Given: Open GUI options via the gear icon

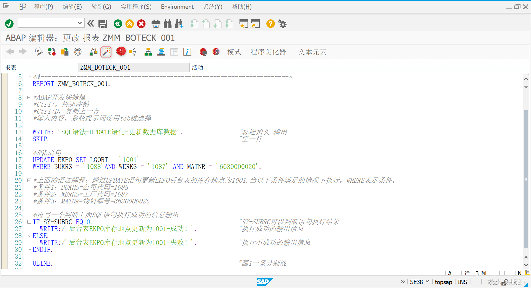Looking at the screenshot, I should (282, 24).
